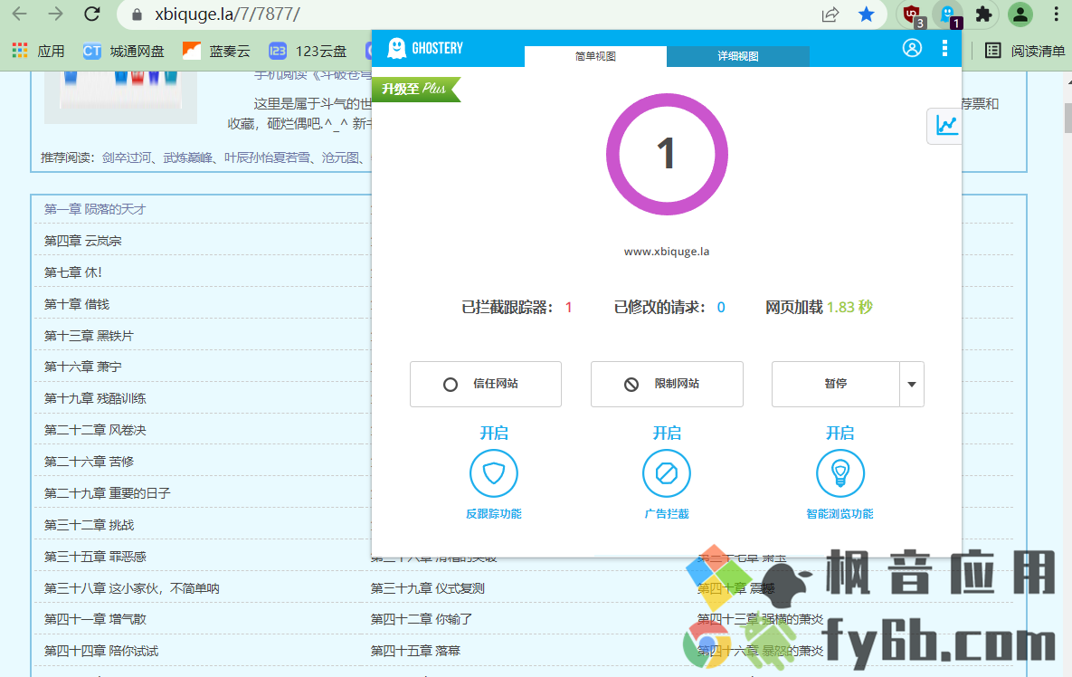Switch to the 简单视图 tab
The width and height of the screenshot is (1072, 677).
595,56
